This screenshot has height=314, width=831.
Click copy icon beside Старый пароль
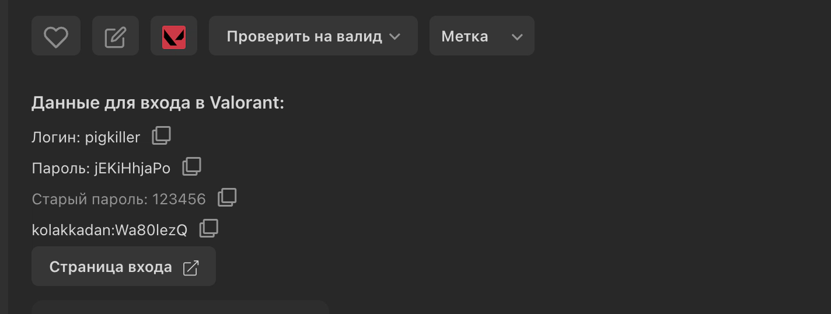point(227,198)
